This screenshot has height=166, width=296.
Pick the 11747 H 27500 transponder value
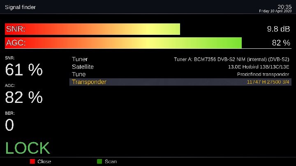pos(268,82)
